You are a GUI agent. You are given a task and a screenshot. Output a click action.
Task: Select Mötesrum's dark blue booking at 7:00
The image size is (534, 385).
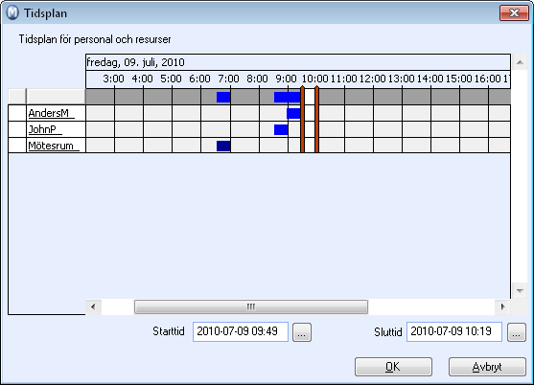point(223,146)
